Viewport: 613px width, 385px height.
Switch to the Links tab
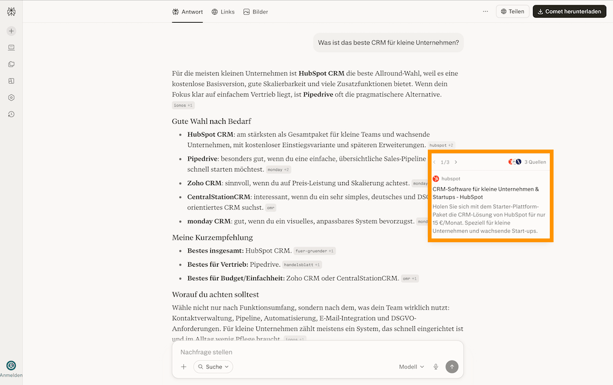tap(223, 12)
